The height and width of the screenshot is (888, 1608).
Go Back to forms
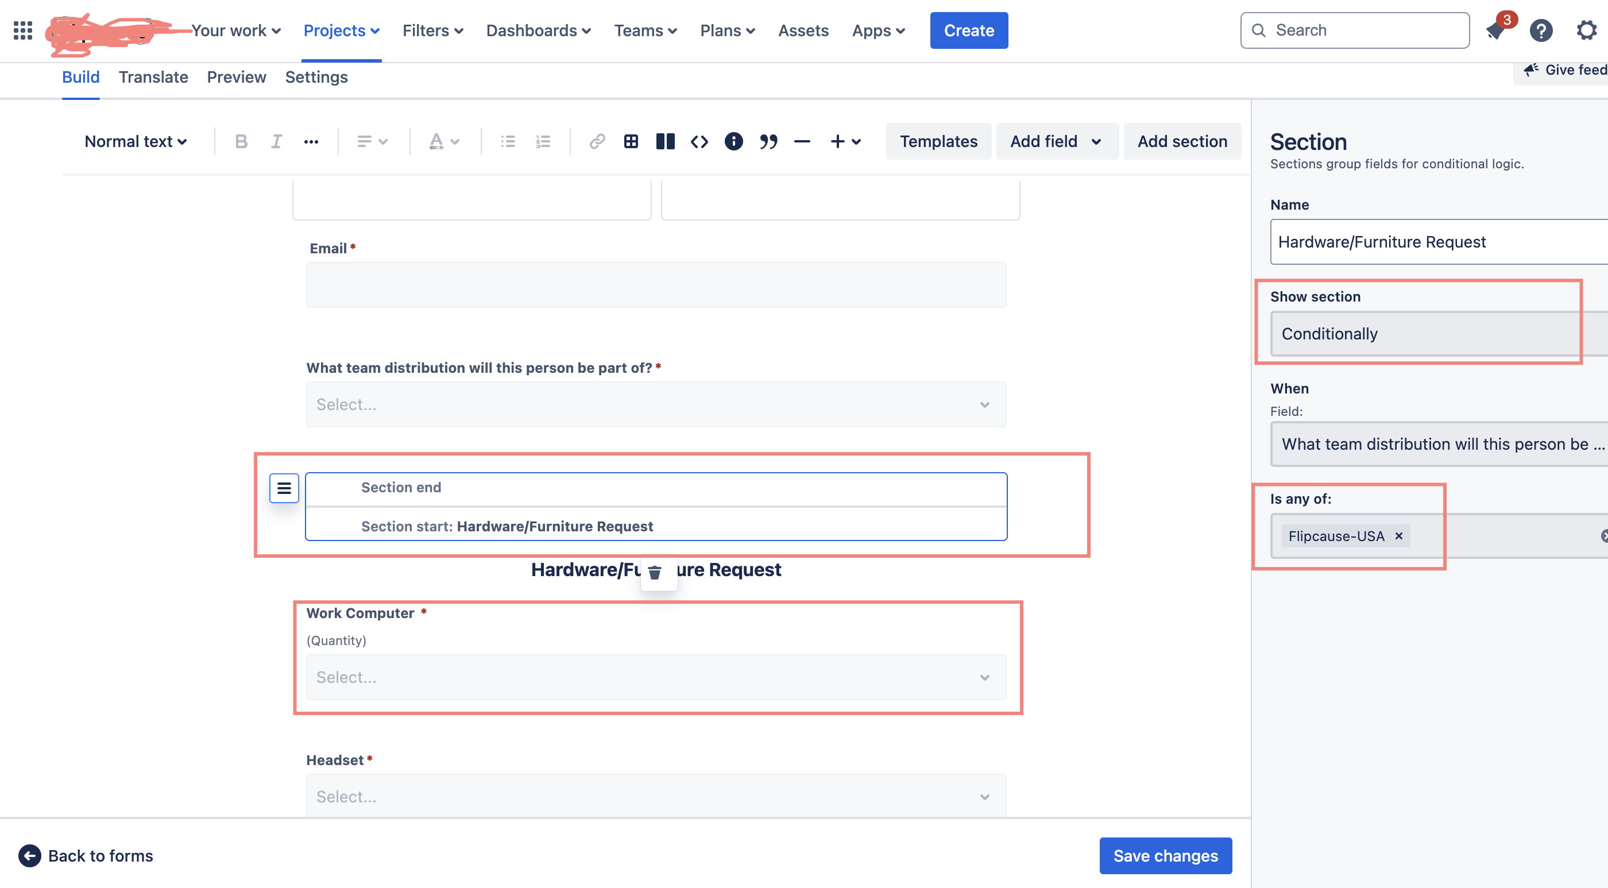(87, 855)
